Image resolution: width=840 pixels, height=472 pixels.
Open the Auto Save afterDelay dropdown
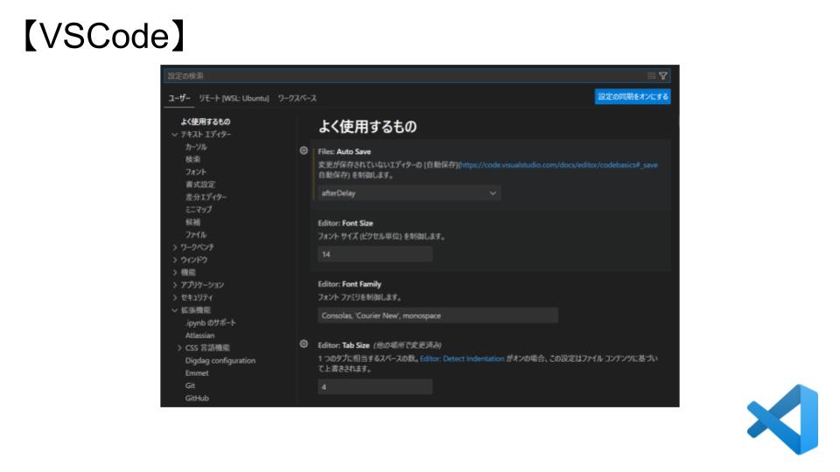coord(407,192)
